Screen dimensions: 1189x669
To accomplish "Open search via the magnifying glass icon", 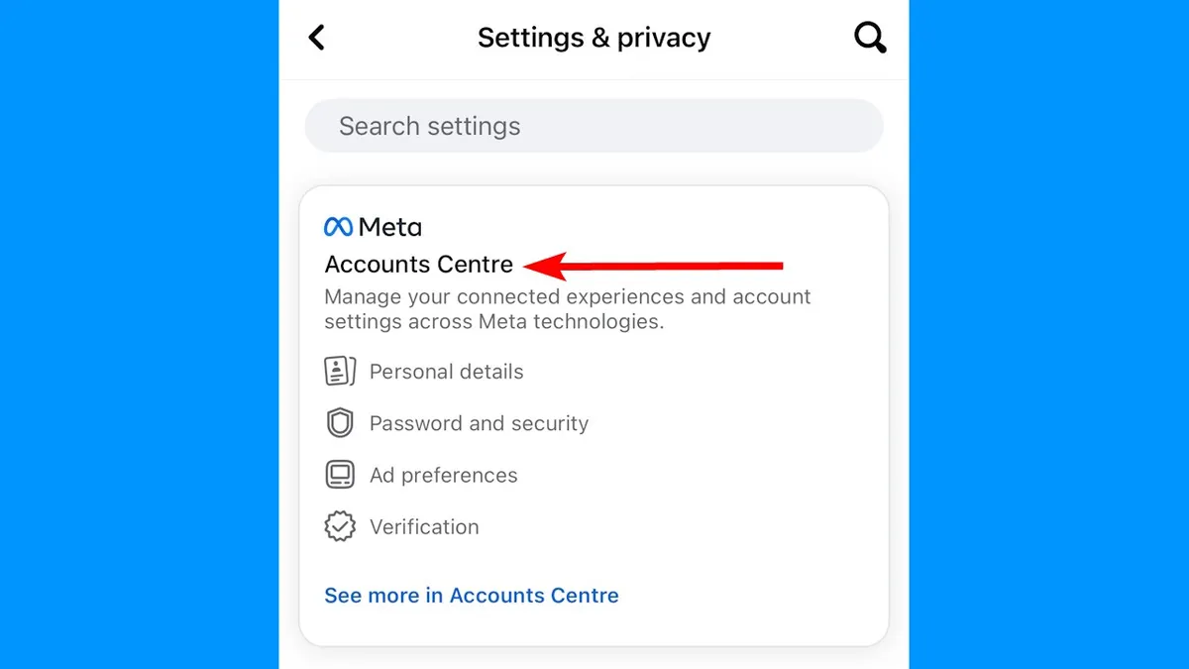I will point(870,39).
